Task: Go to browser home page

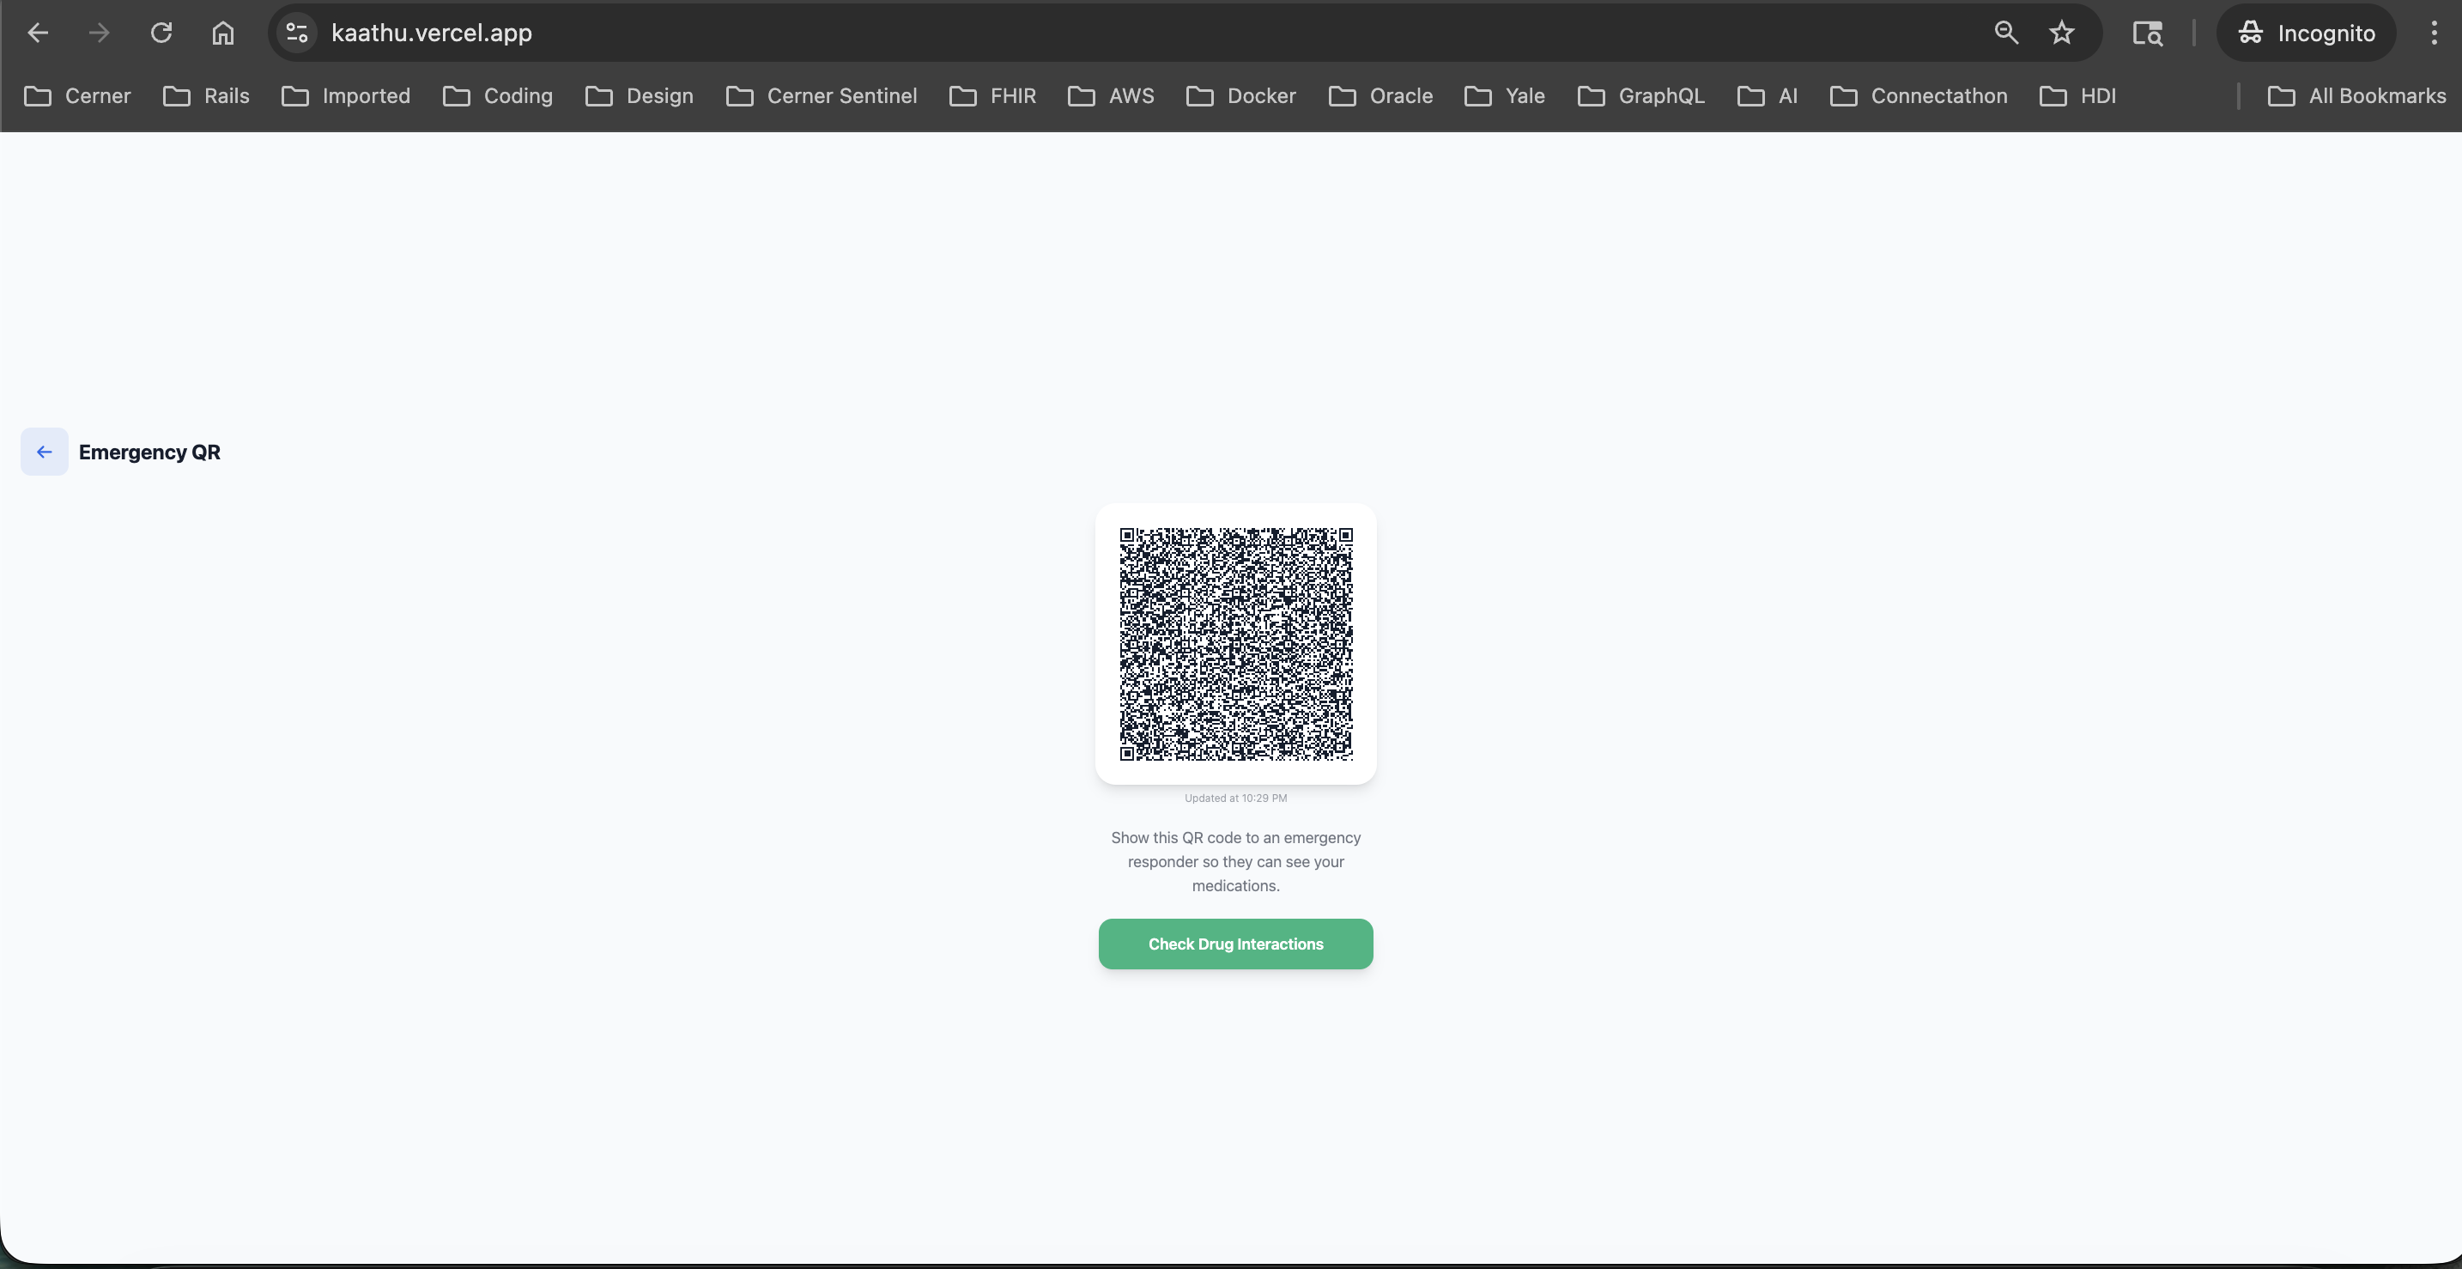Action: pyautogui.click(x=222, y=33)
